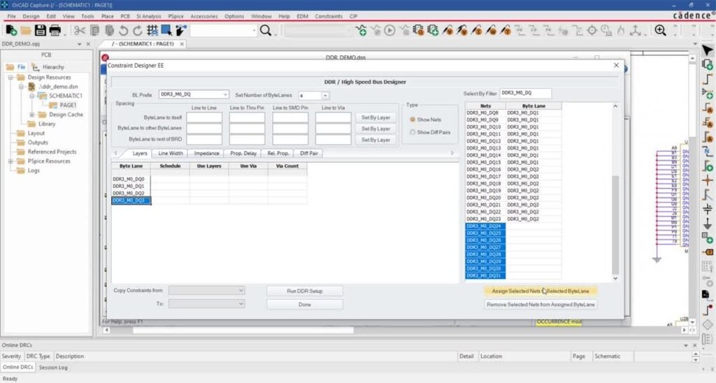The height and width of the screenshot is (383, 716).
Task: Click the Cut scissors icon
Action: (x=80, y=31)
